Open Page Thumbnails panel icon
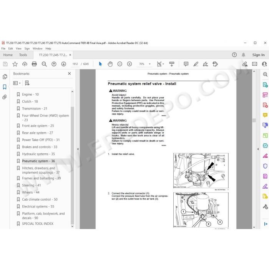269x269 pixels. (5, 76)
